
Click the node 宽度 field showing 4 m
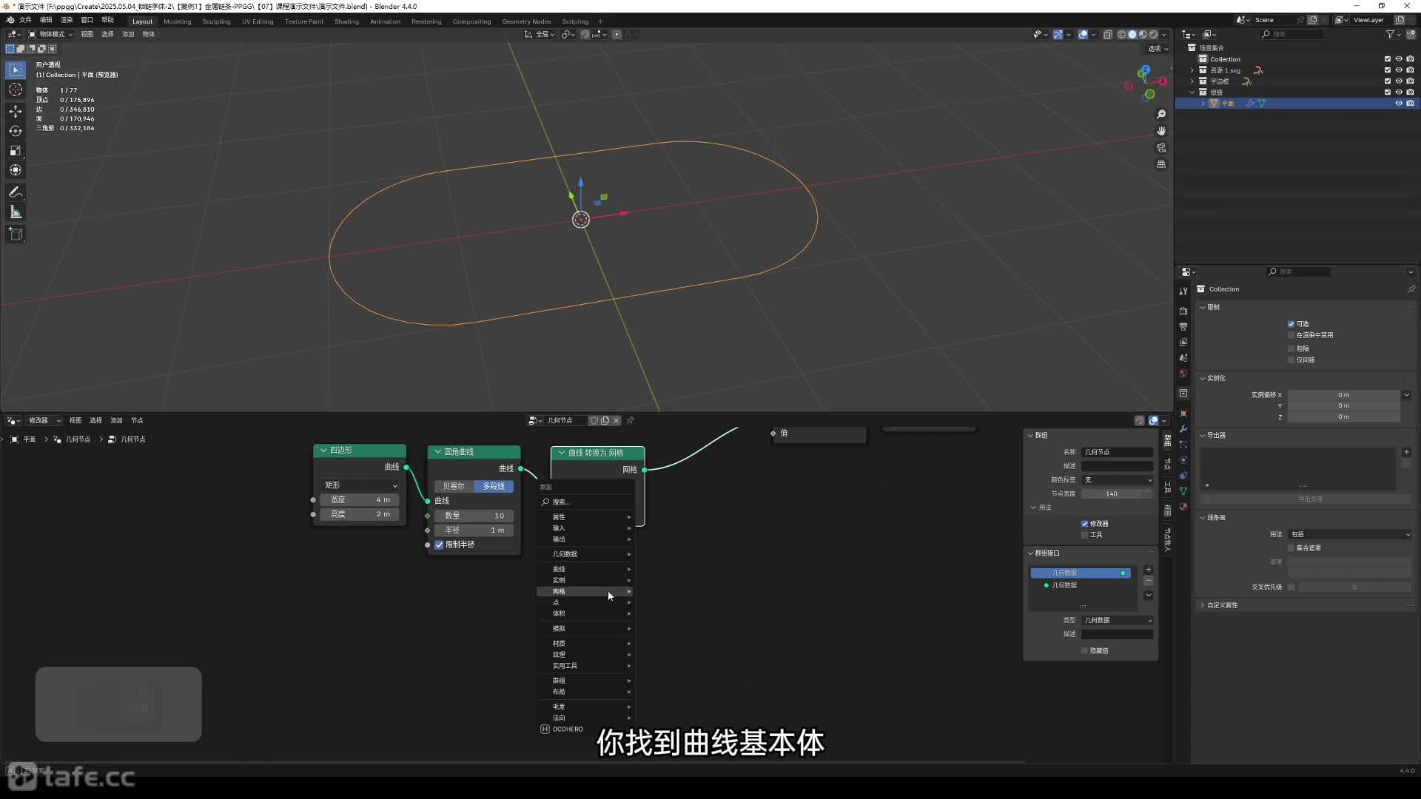pyautogui.click(x=360, y=500)
